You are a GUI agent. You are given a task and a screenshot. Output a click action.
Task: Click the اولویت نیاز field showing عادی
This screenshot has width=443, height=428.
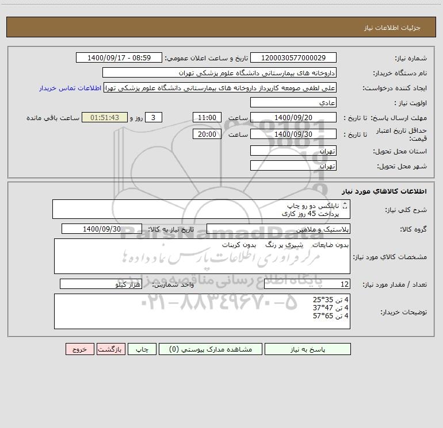coord(293,103)
